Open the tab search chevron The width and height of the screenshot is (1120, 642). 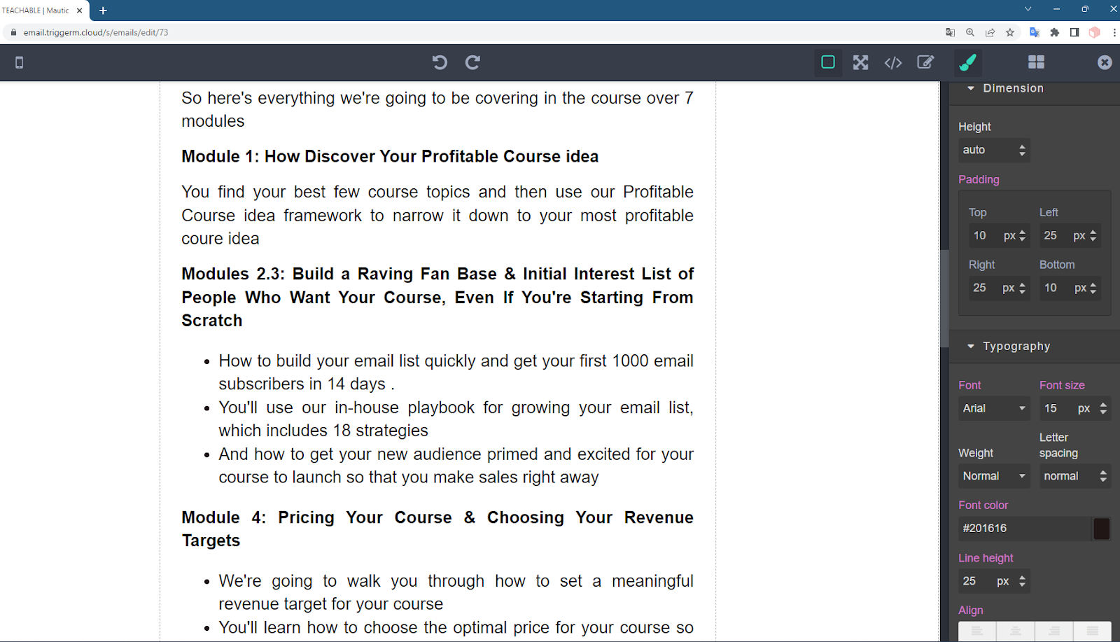pyautogui.click(x=1028, y=9)
